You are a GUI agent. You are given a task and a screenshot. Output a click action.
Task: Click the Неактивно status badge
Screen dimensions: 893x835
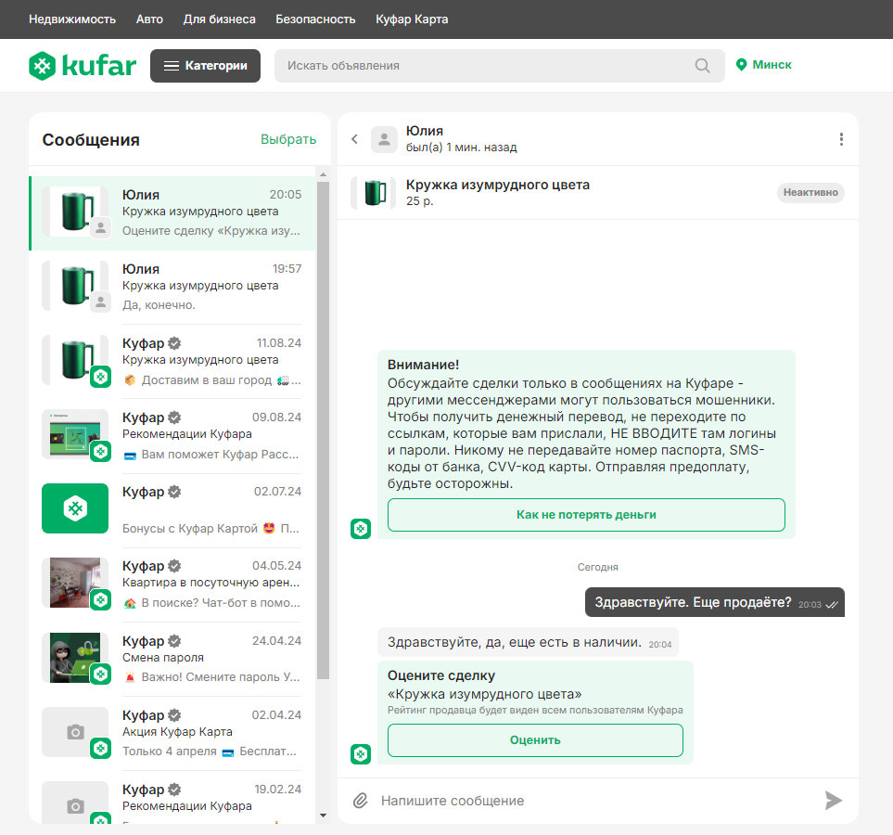tap(810, 193)
